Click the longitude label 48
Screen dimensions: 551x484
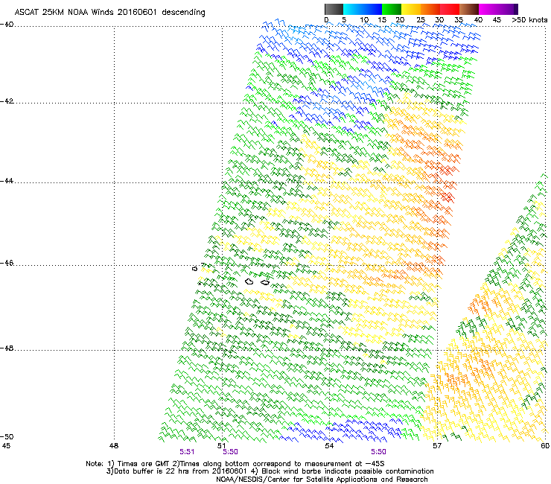pyautogui.click(x=114, y=446)
